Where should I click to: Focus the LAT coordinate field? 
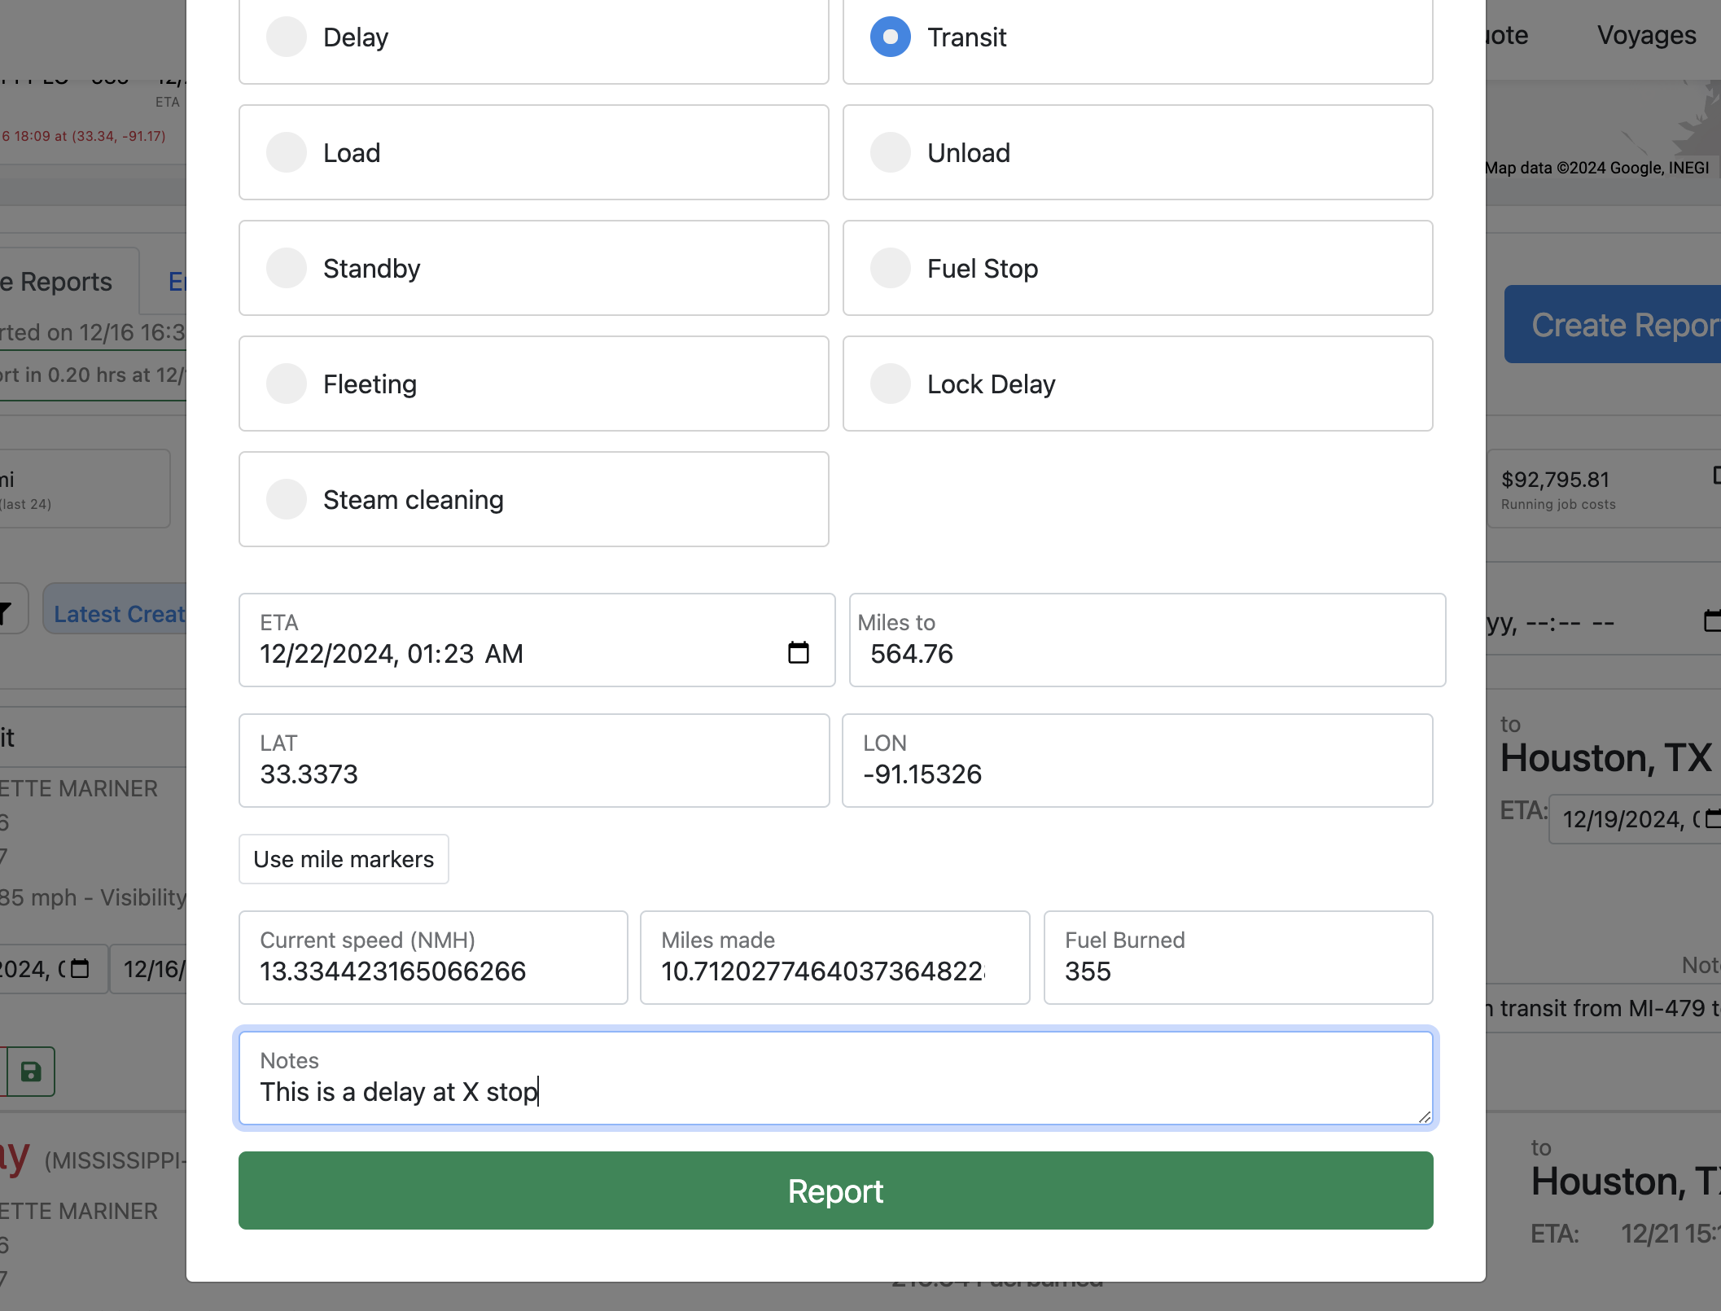click(533, 774)
